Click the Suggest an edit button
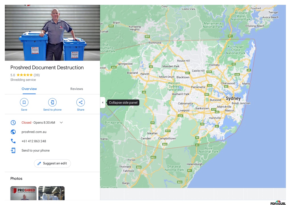This screenshot has height=205, width=291. 52,164
